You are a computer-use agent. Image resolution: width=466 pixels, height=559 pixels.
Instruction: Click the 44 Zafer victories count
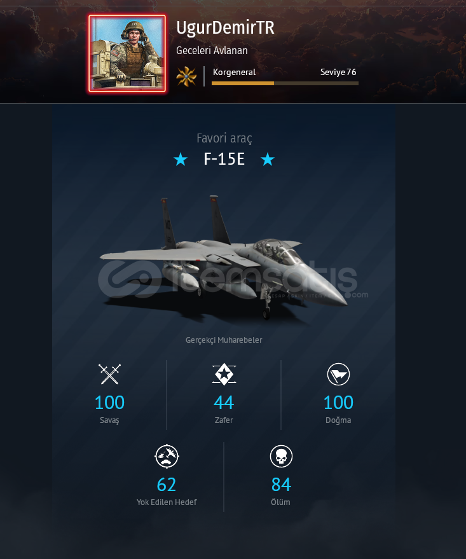click(x=224, y=403)
